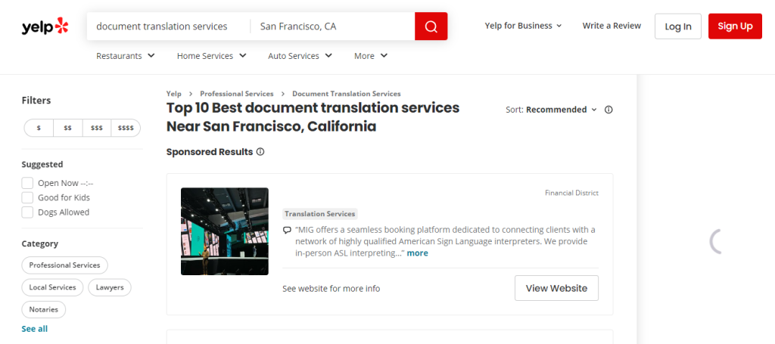Click the search term input field
775x344 pixels.
pos(169,26)
